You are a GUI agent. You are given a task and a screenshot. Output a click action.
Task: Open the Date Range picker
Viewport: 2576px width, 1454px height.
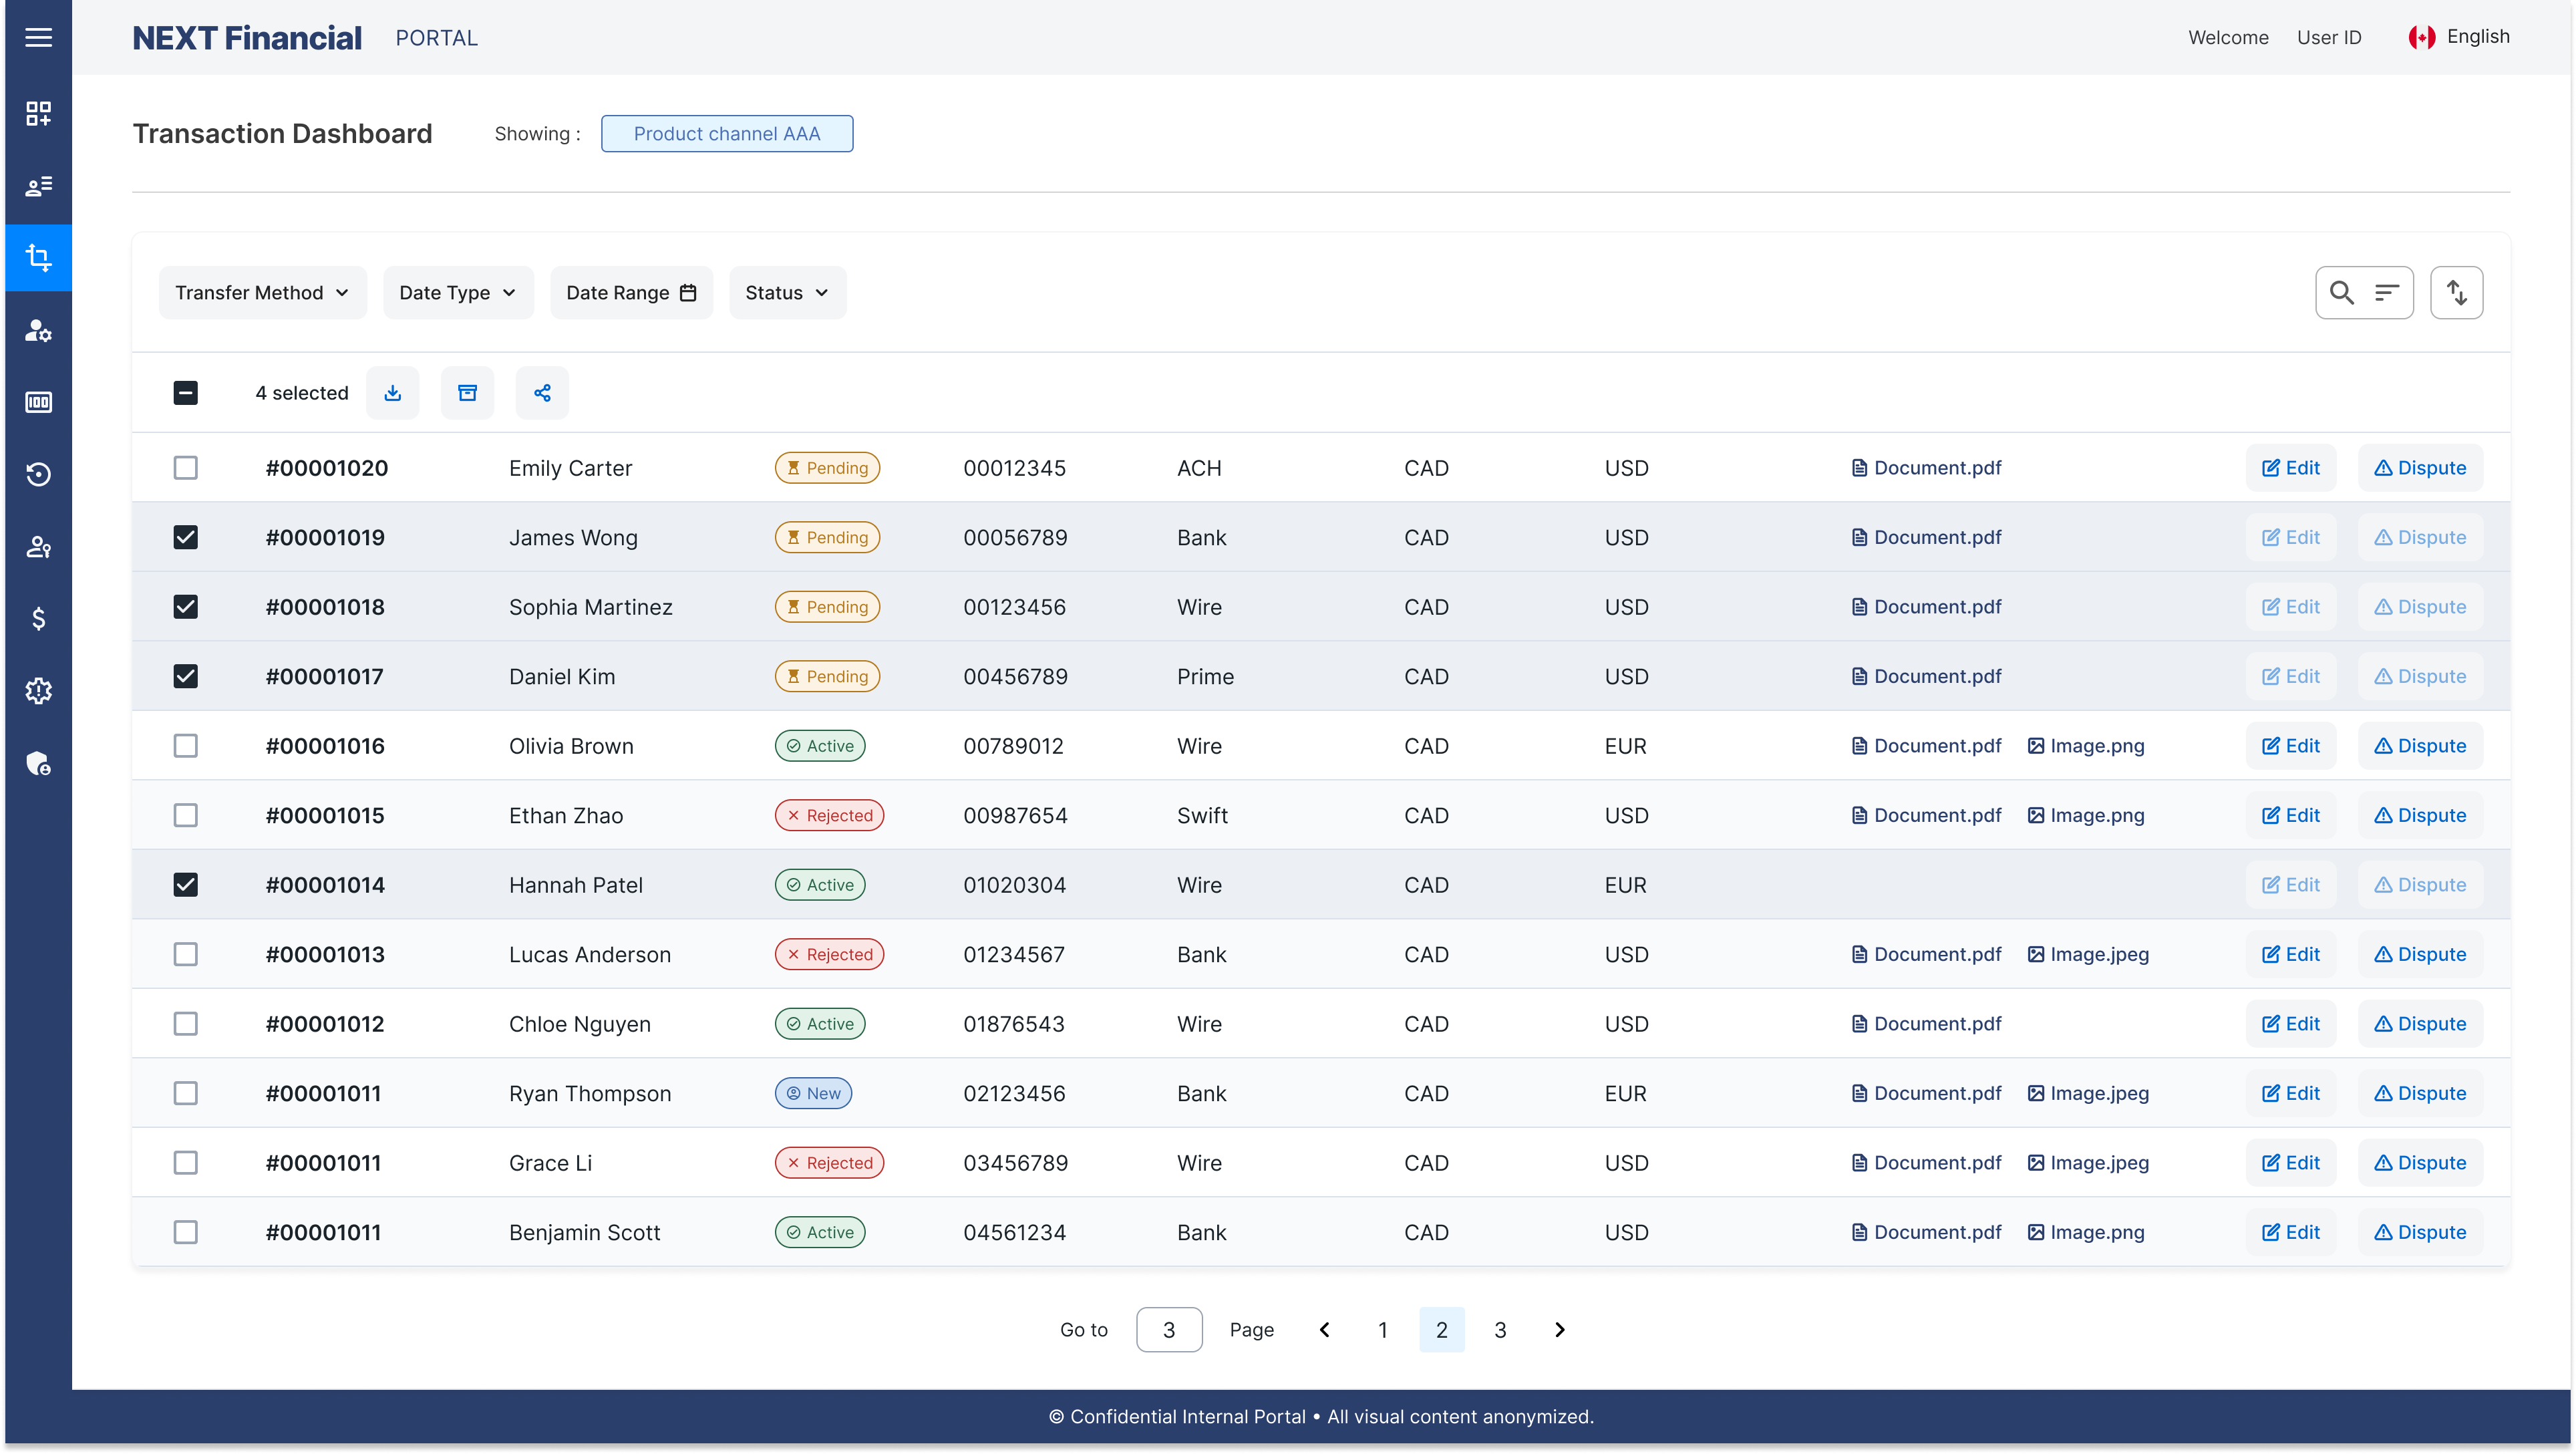pos(631,292)
